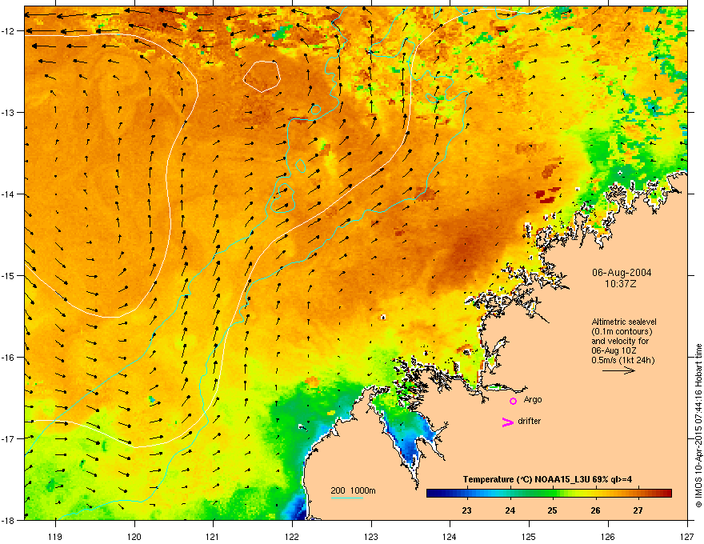704x544 pixels.
Task: Click the 0.5m/s velocity scale arrow
Action: click(x=618, y=370)
